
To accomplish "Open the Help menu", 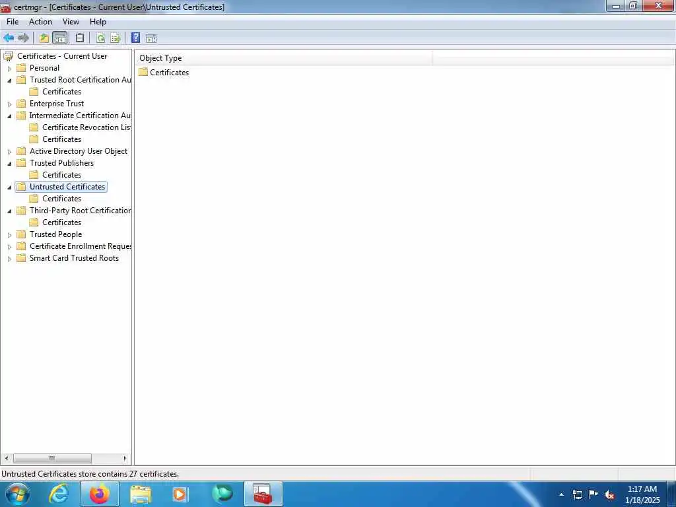I will pyautogui.click(x=98, y=22).
